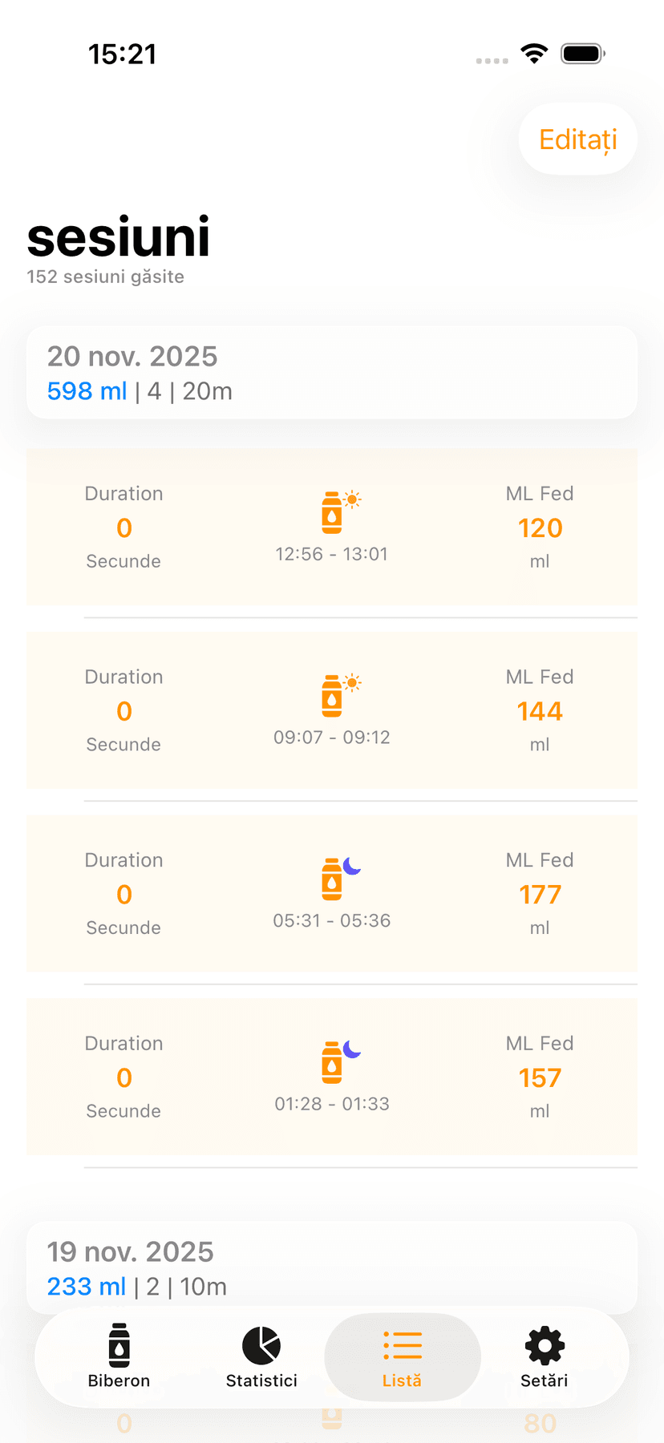
Task: Tap the Wi-Fi status icon
Action: coord(534,54)
